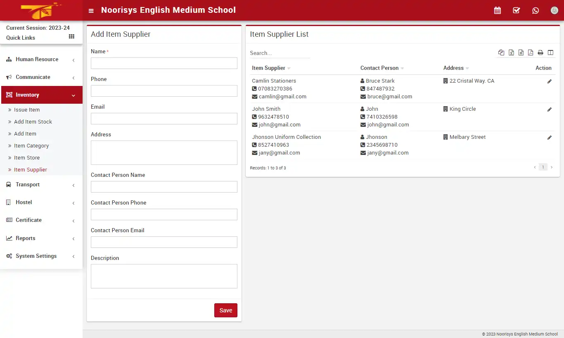564x338 pixels.
Task: Copy the supplier list data
Action: (501, 52)
